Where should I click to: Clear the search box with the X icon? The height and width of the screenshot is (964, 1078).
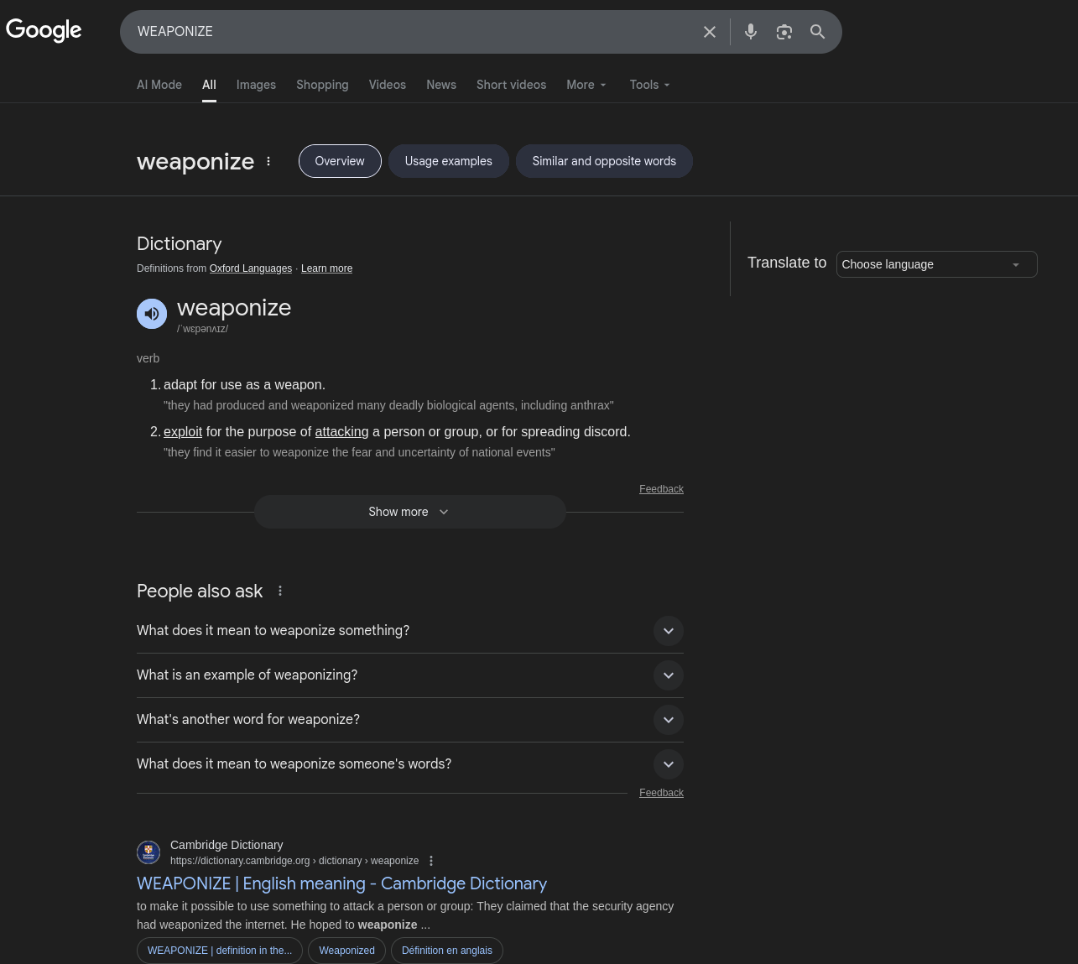[x=710, y=32]
